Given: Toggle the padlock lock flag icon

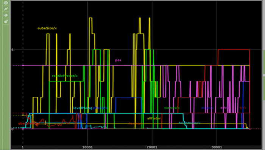Looking at the screenshot, I should click(x=6, y=22).
